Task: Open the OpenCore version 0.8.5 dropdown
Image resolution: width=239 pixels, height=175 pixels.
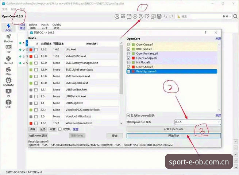Action: 197,122
